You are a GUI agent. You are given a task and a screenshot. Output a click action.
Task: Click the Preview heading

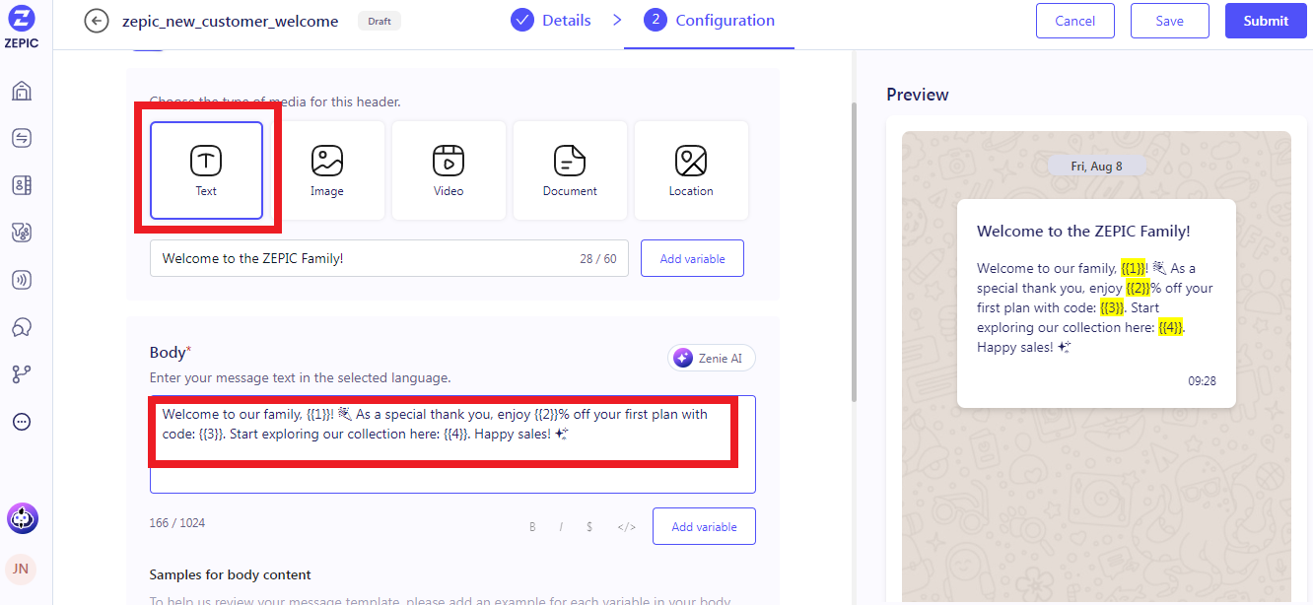pos(918,95)
